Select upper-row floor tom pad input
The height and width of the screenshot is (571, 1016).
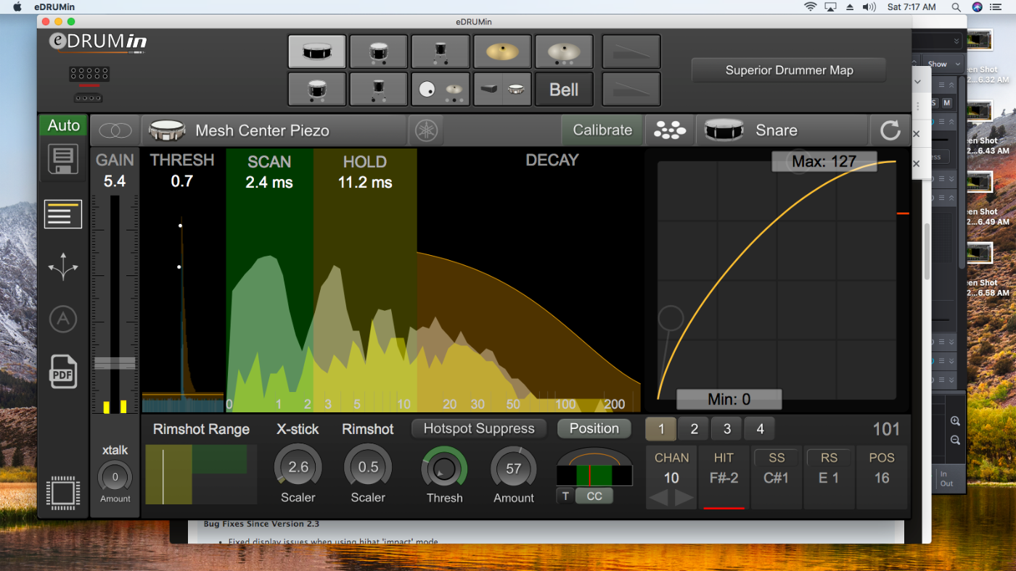tap(440, 51)
